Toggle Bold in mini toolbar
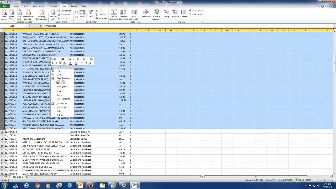The image size is (336, 189). (x=52, y=63)
